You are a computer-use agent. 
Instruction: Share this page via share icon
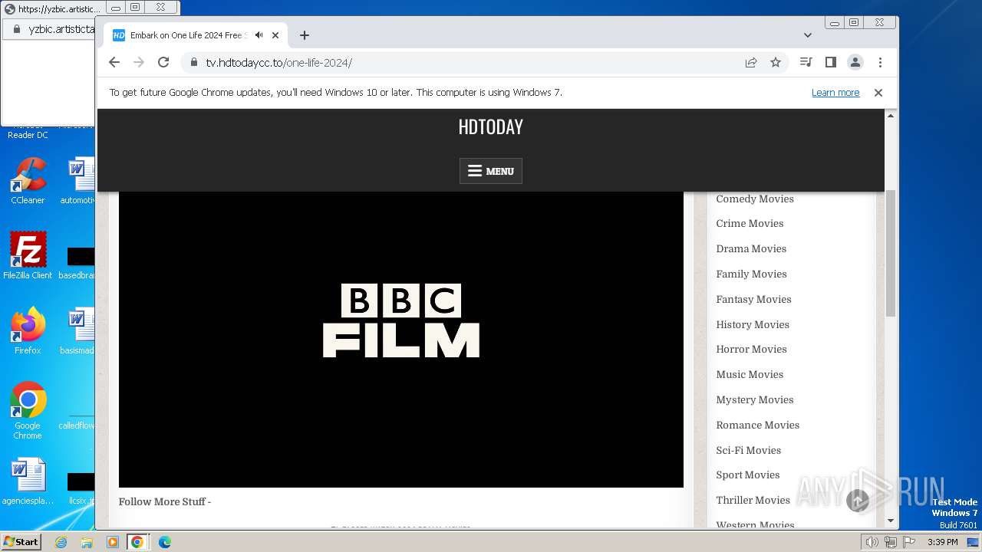[751, 62]
